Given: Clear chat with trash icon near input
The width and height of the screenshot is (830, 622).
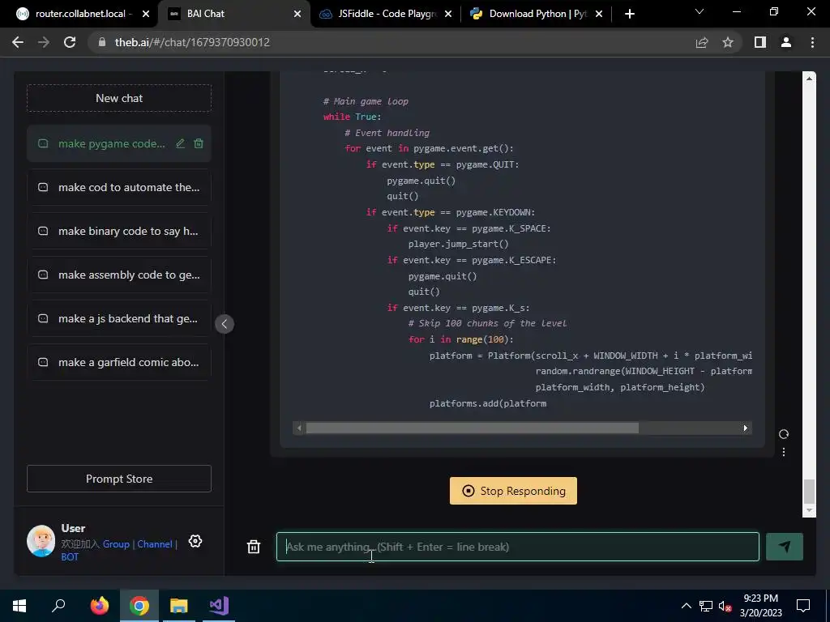Looking at the screenshot, I should click(254, 547).
